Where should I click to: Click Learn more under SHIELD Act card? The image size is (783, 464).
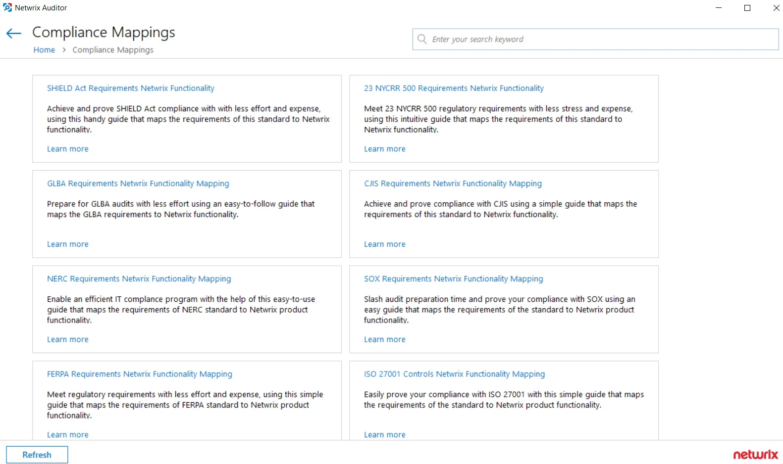coord(68,149)
